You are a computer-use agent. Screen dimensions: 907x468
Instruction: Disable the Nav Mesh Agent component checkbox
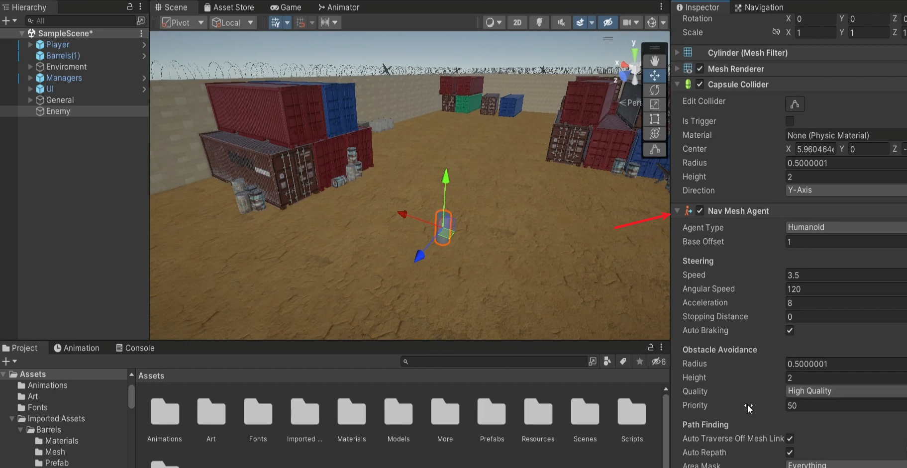700,211
